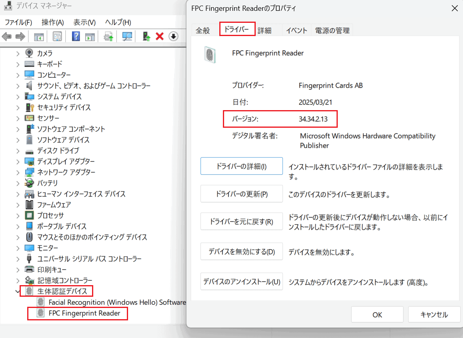Click the モニター monitor category icon
Image resolution: width=463 pixels, height=338 pixels.
29,248
